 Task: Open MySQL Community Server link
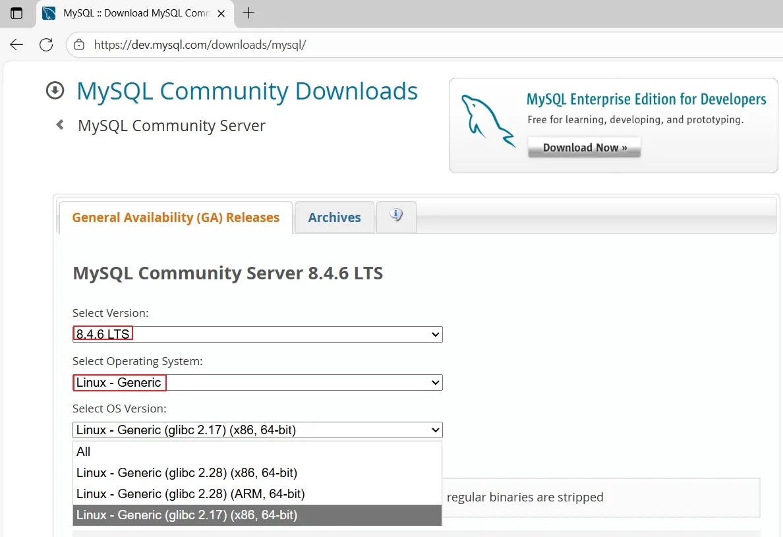171,126
